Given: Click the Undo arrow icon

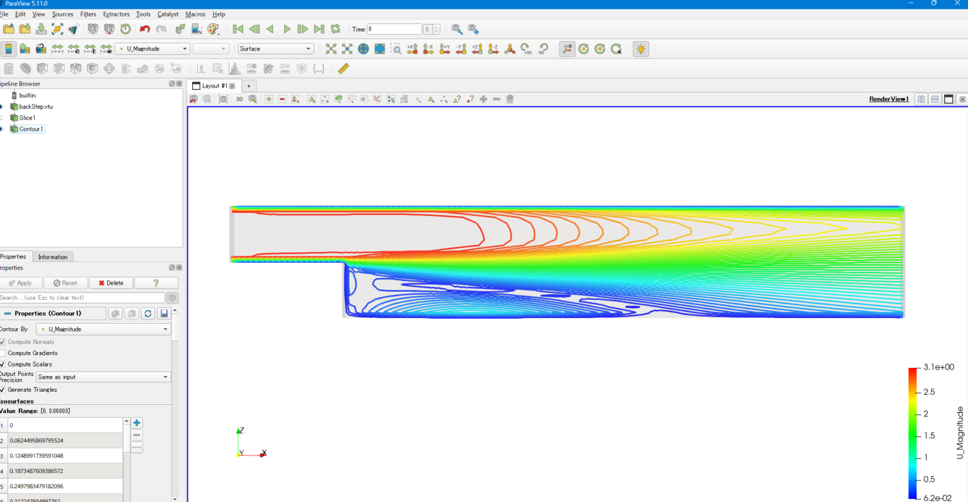Looking at the screenshot, I should pyautogui.click(x=145, y=29).
